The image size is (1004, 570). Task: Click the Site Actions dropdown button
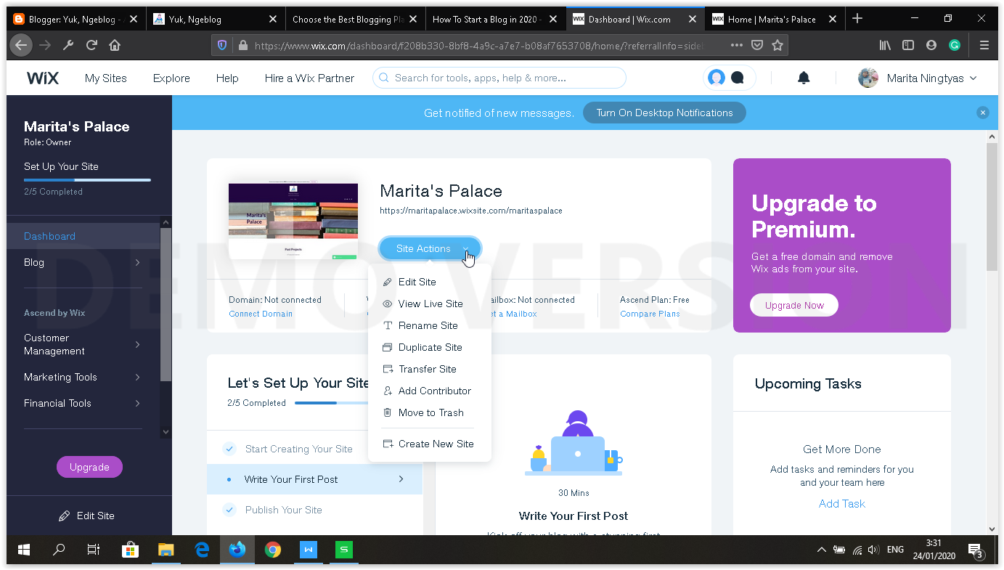point(430,248)
